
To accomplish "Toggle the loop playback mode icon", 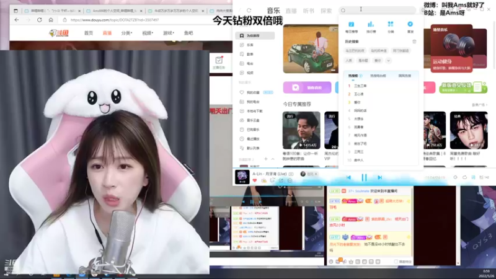I will click(x=464, y=177).
